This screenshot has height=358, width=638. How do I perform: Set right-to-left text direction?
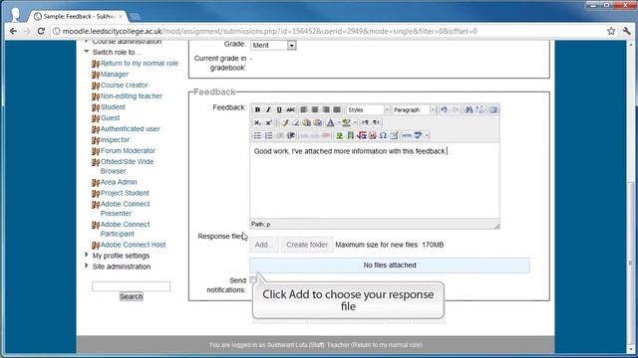coord(377,122)
